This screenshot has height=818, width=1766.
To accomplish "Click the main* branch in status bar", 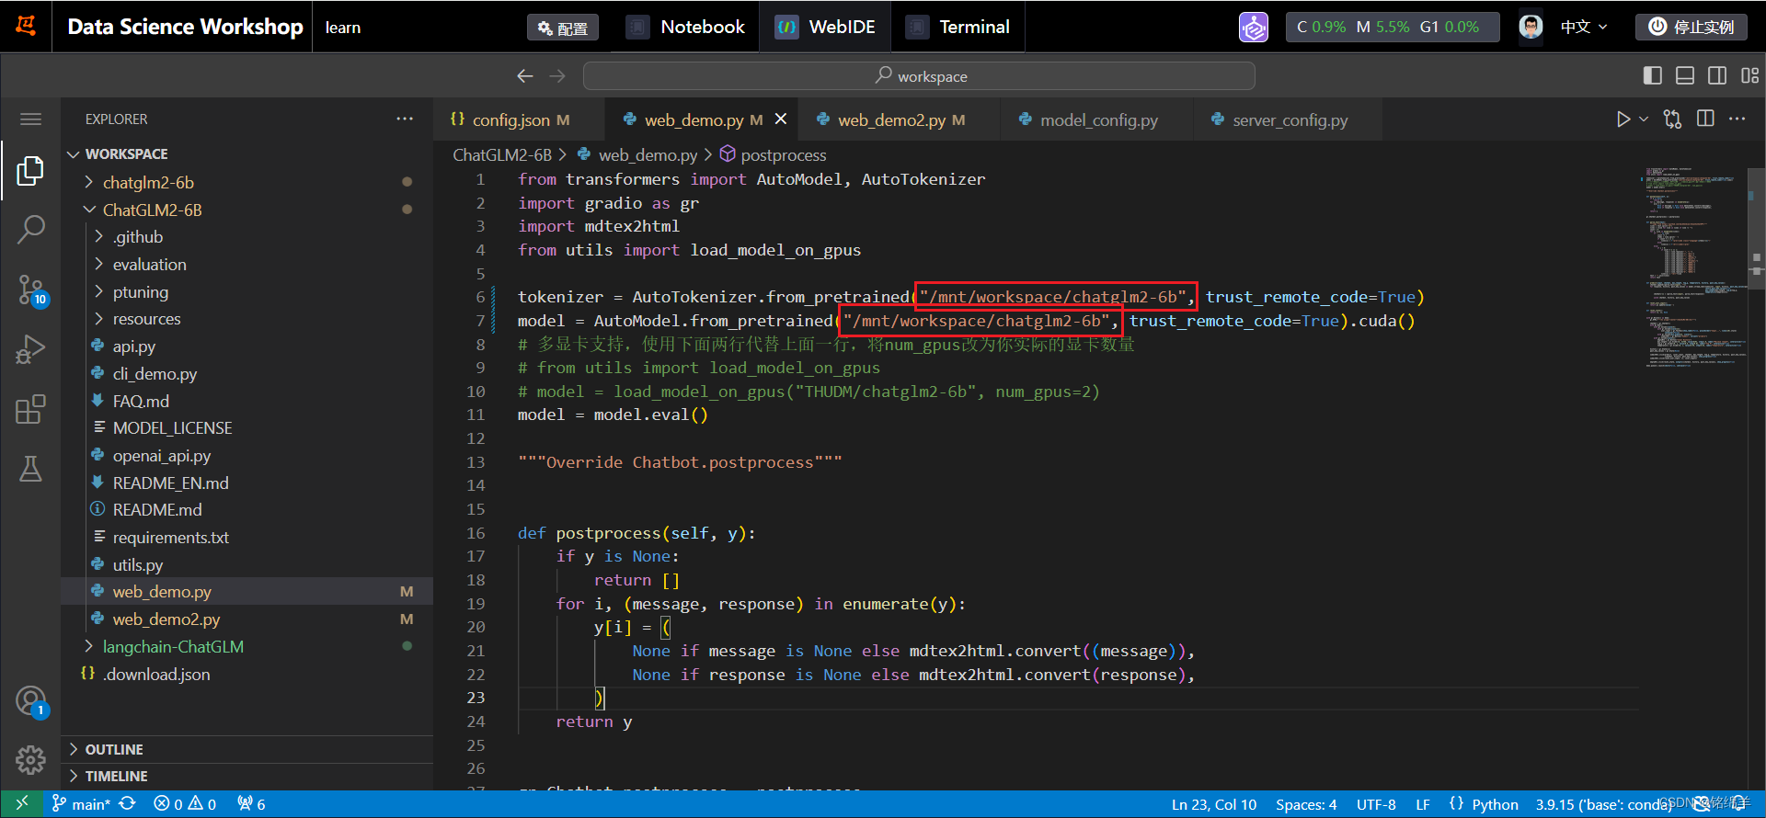I will tap(81, 804).
